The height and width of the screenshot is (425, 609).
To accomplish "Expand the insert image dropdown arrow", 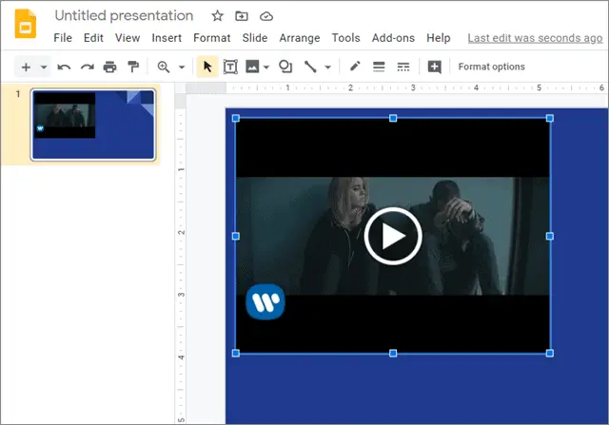I will click(266, 68).
